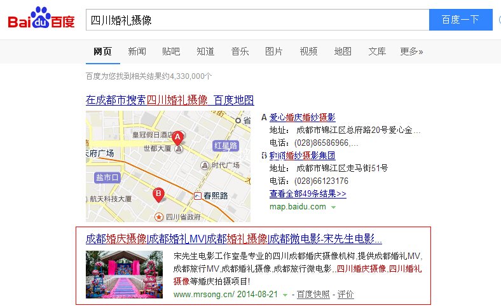Click red map marker A
Viewport: 501px width, 308px height.
point(178,137)
